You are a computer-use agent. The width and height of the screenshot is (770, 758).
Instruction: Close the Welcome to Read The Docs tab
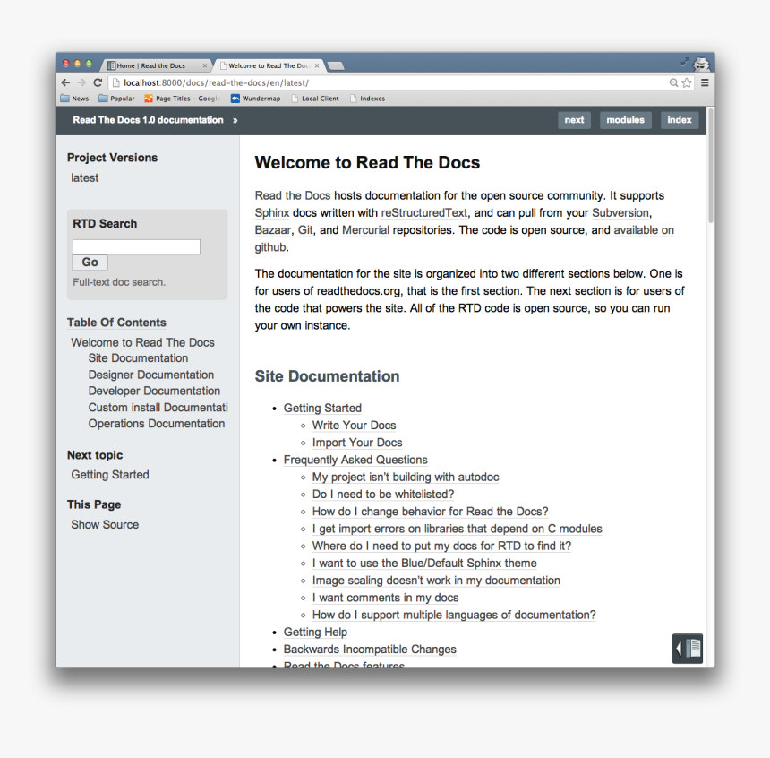coord(317,65)
